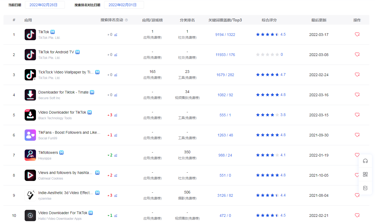This screenshot has height=223, width=375.
Task: Click ryzenrise developer name
Action: [x=45, y=199]
